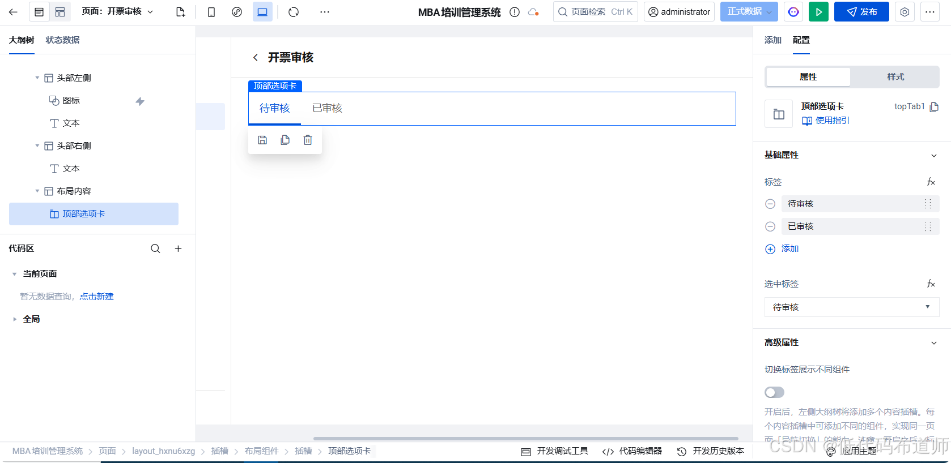Image resolution: width=951 pixels, height=463 pixels.
Task: Click the refresh circular arrows icon
Action: pos(294,12)
